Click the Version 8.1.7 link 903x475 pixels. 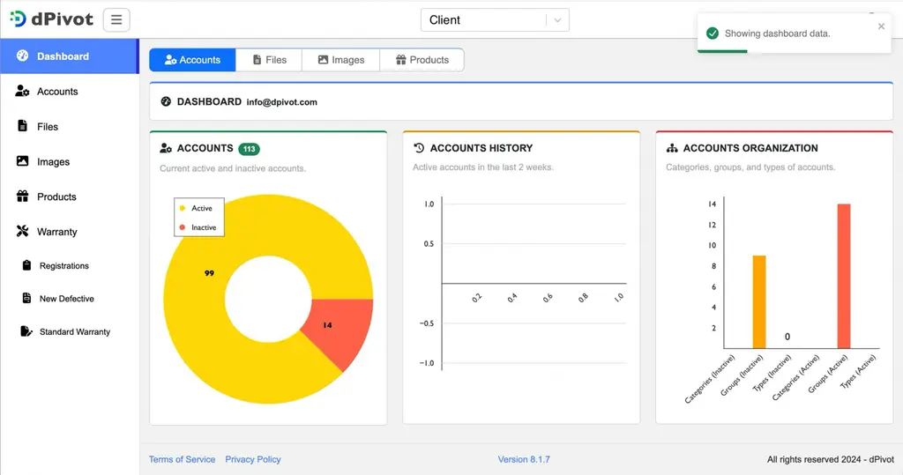pos(524,459)
